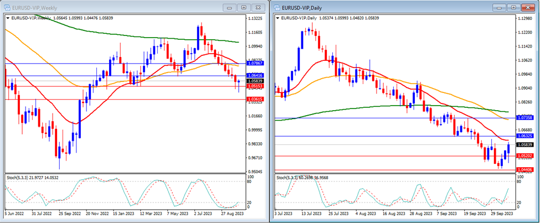Click the Weekly chart window title icon
The image size is (540, 223).
coord(7,7)
